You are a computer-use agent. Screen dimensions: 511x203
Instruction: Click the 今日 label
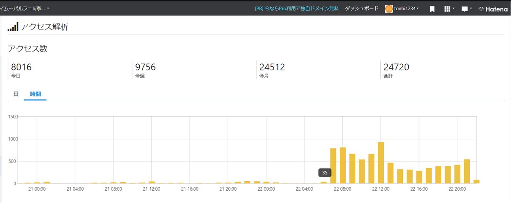pos(16,76)
